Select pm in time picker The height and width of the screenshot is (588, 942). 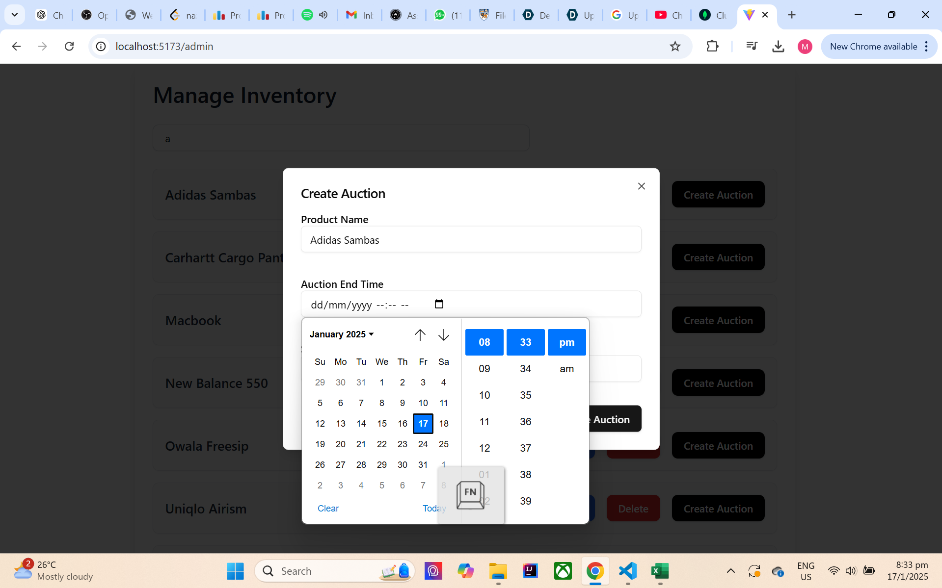[567, 342]
